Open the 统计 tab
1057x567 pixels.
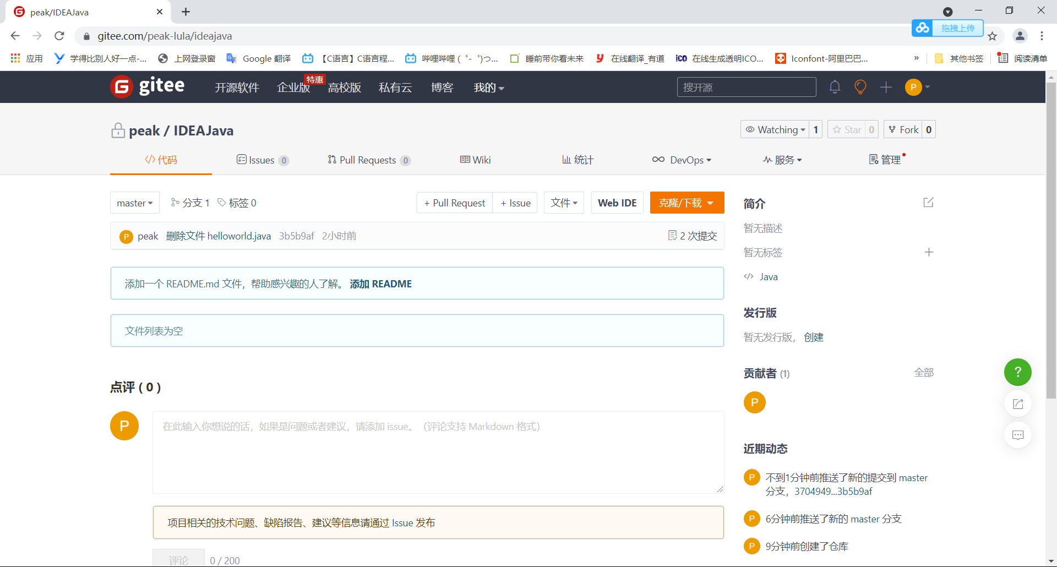[577, 160]
